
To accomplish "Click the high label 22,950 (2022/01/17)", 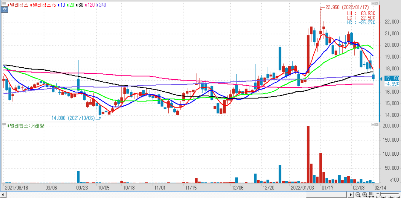I will 347,7.
